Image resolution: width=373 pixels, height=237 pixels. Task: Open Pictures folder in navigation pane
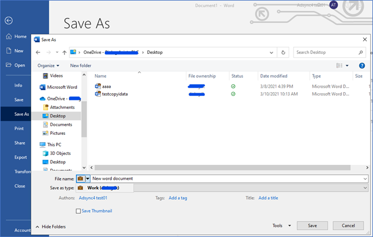54,133
